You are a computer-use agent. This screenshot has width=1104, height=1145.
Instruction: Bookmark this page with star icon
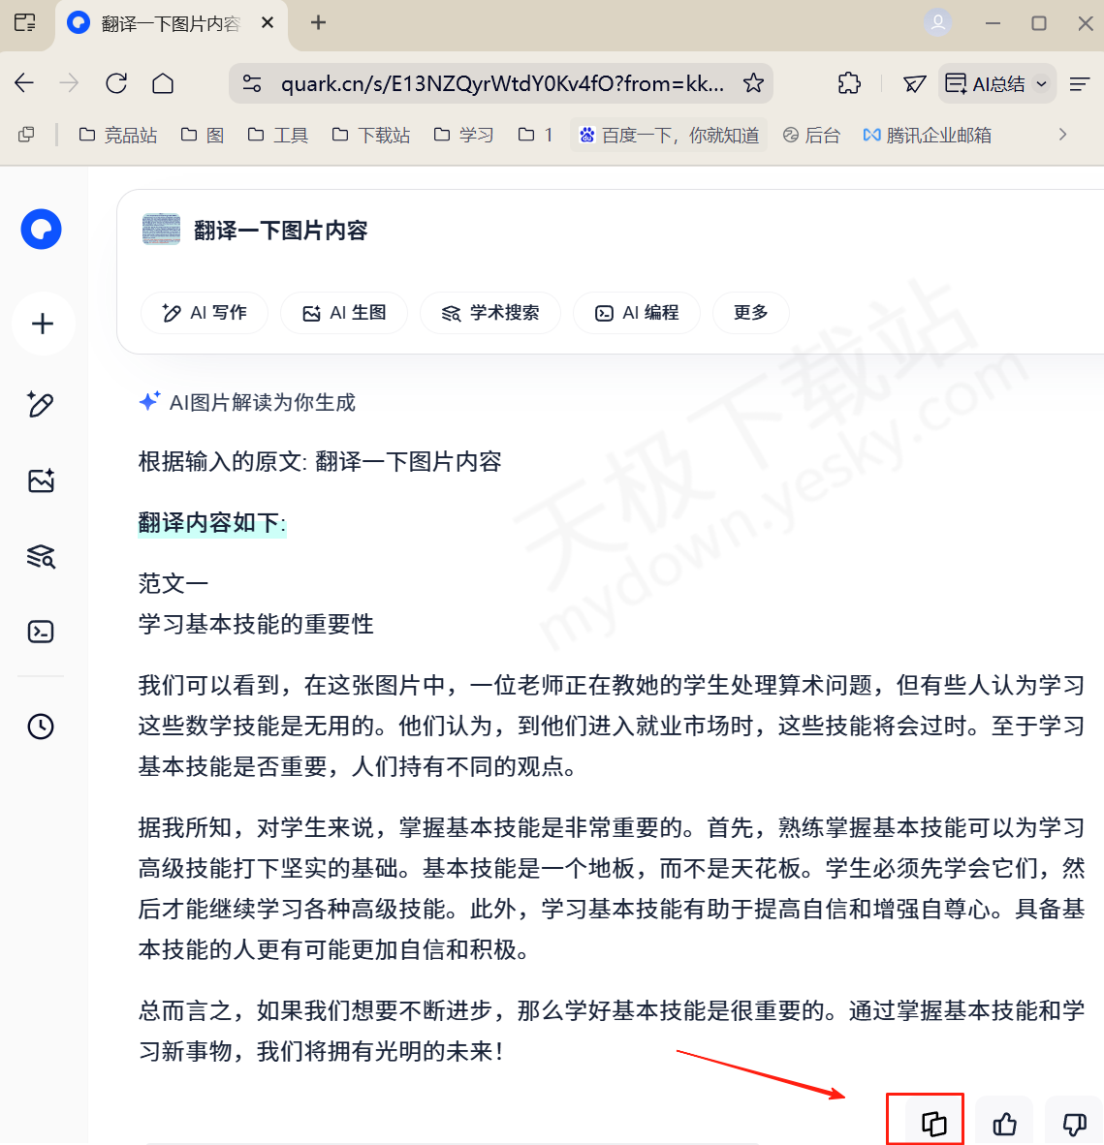click(753, 83)
